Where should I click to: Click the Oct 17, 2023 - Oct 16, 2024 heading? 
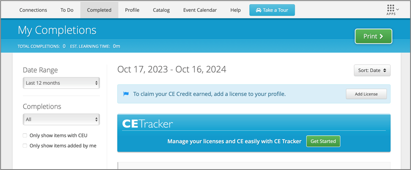point(172,70)
